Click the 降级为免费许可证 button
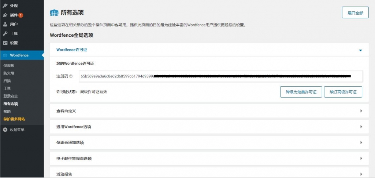 (x=301, y=92)
